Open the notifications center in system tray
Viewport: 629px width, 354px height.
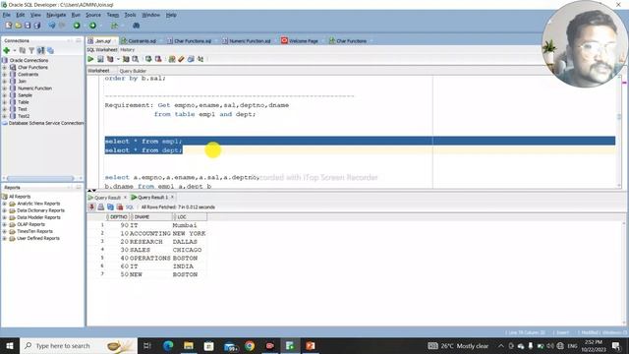616,345
